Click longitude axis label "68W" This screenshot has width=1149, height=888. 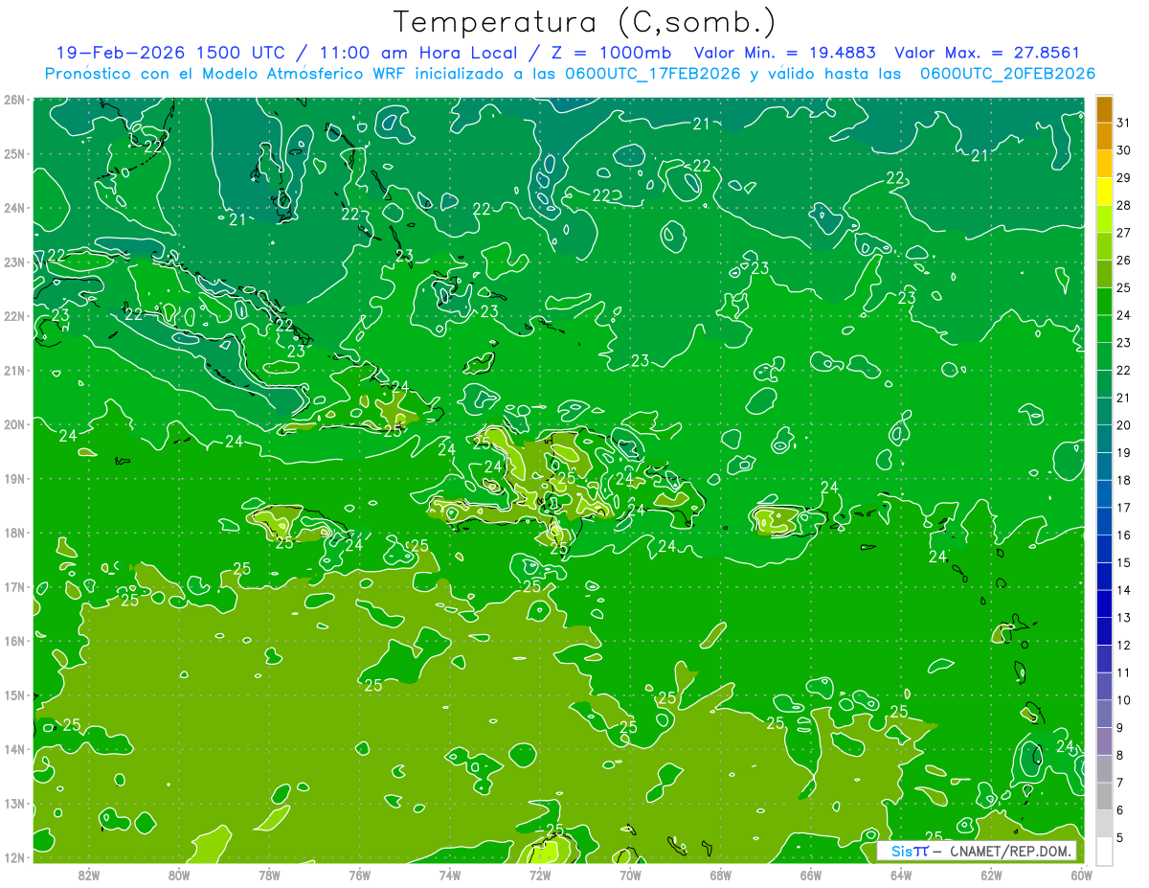coord(720,874)
